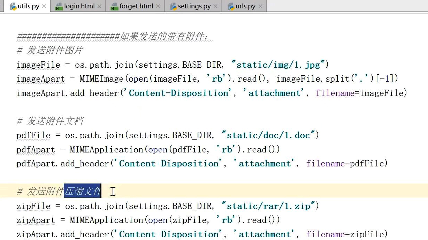The height and width of the screenshot is (240, 428).
Task: Click "filename=zipFile" argument
Action: click(x=345, y=234)
